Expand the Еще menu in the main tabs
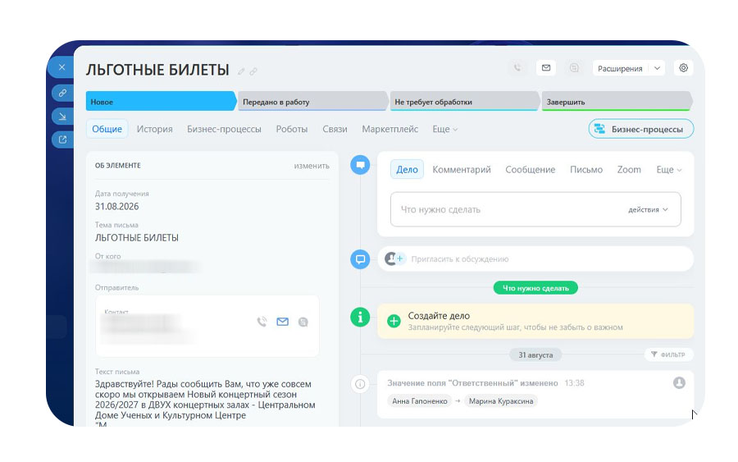The image size is (738, 462). pyautogui.click(x=444, y=129)
